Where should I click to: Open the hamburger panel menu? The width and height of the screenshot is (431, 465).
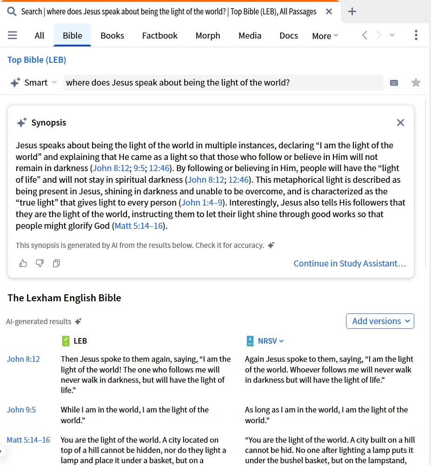[x=13, y=35]
